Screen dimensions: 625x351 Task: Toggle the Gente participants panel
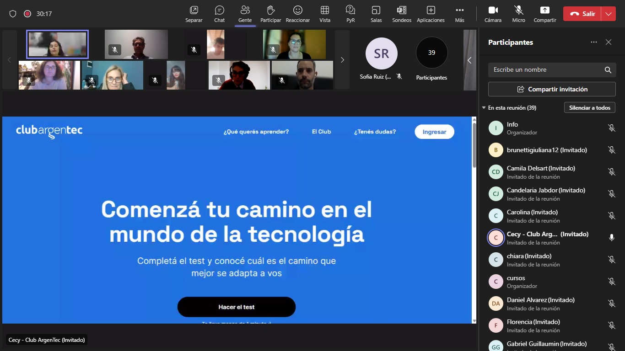point(245,14)
